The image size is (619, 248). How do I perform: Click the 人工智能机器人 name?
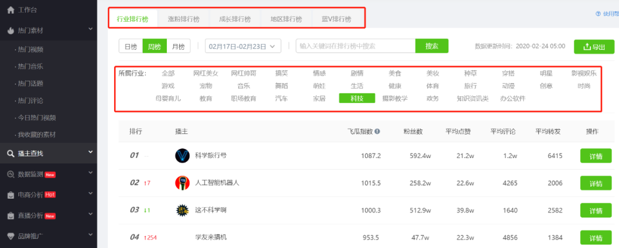(x=217, y=183)
